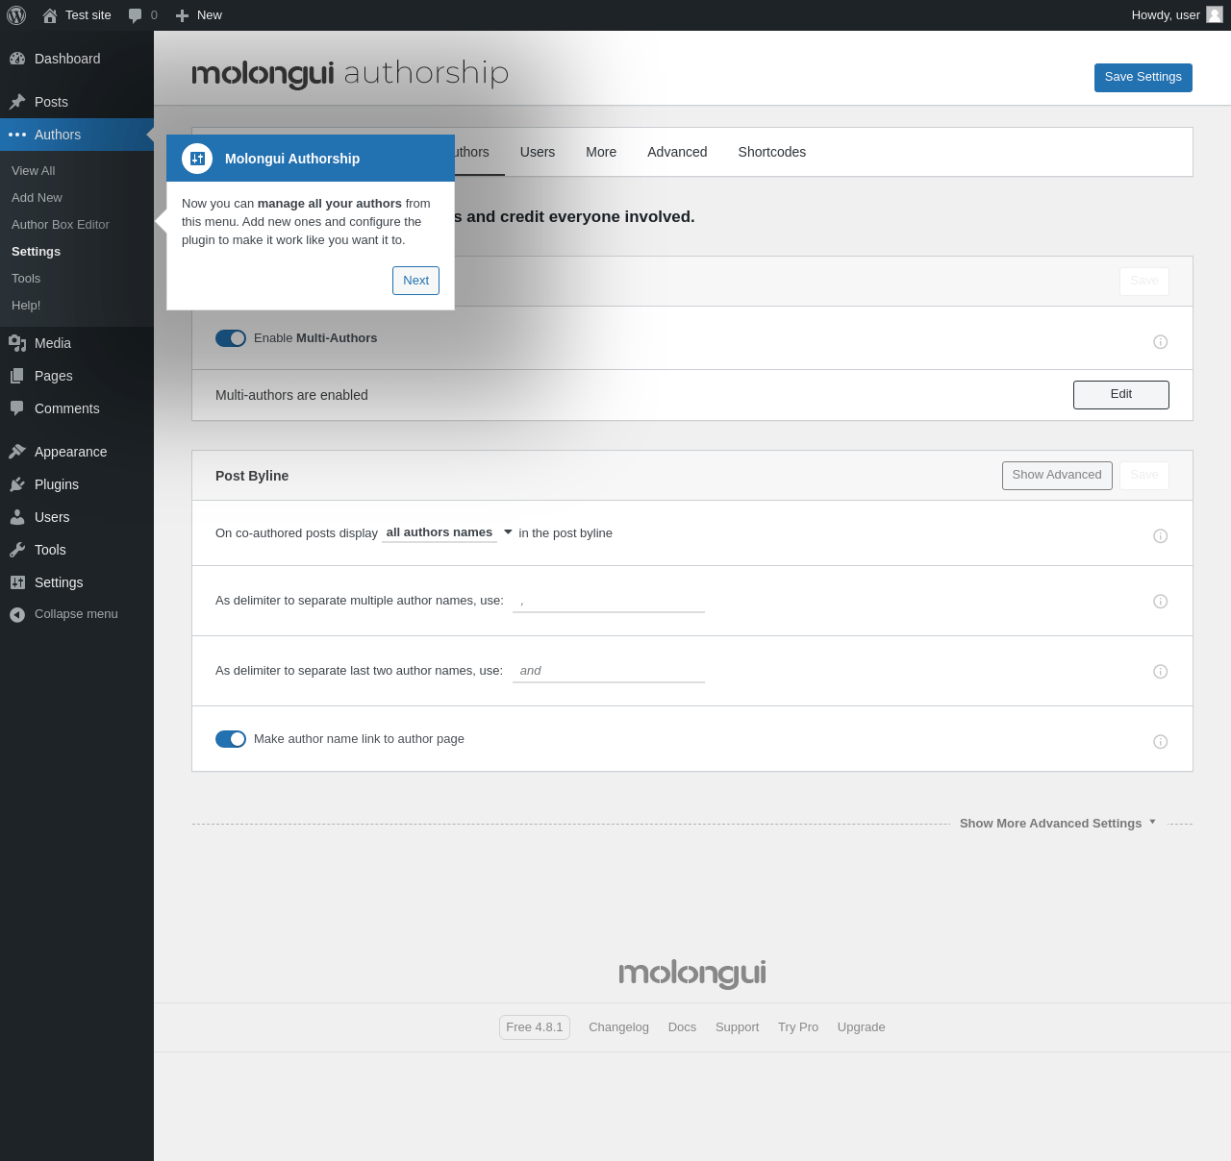Click the Dashboard gauge icon
This screenshot has width=1231, height=1161.
tap(17, 59)
